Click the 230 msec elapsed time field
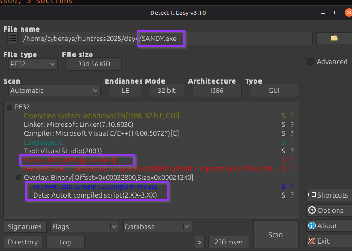This screenshot has width=352, height=251. [229, 242]
